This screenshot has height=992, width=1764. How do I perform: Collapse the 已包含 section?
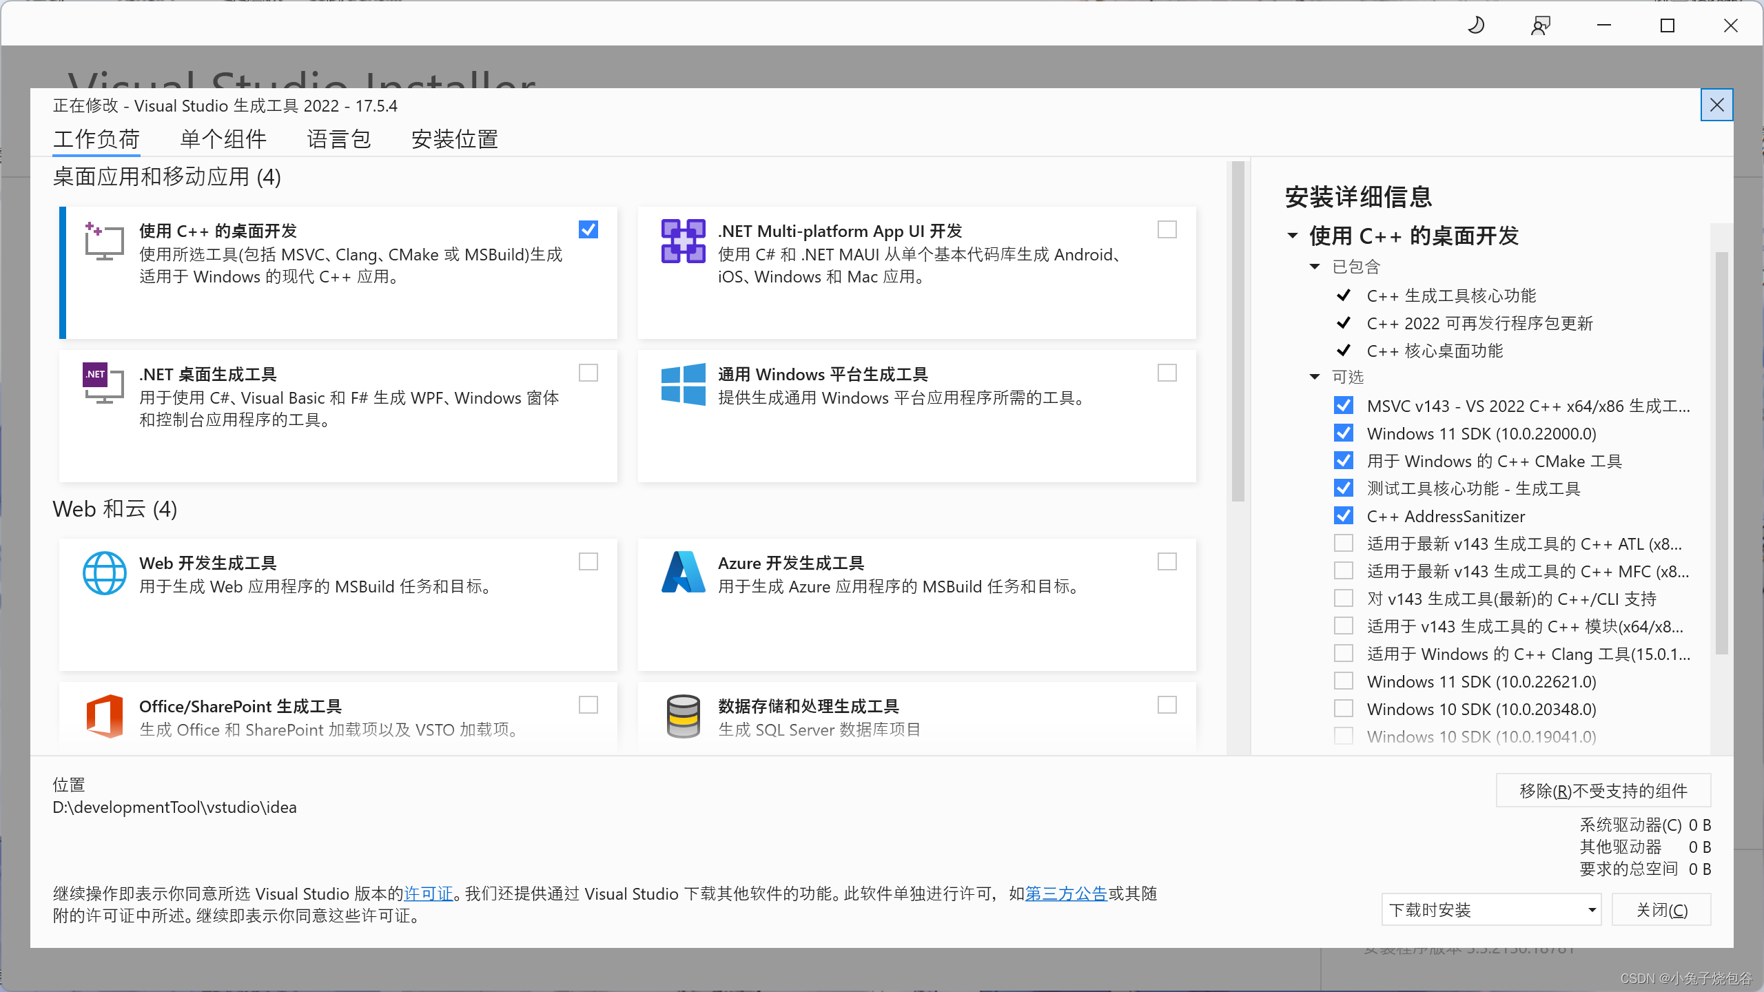point(1315,267)
